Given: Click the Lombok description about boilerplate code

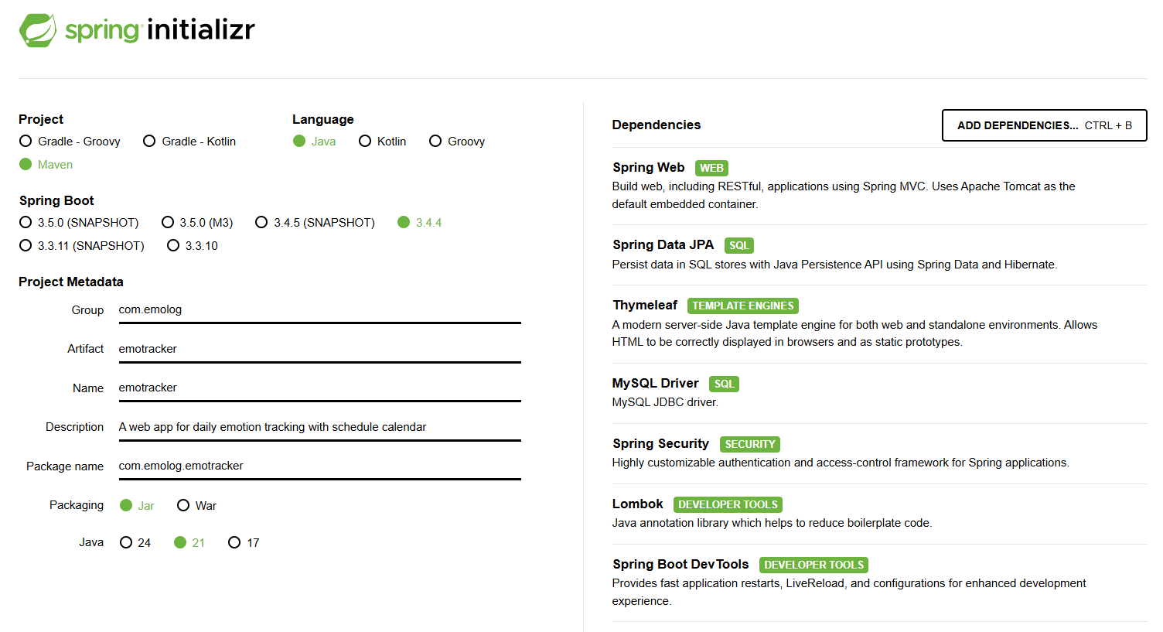Looking at the screenshot, I should 772,523.
